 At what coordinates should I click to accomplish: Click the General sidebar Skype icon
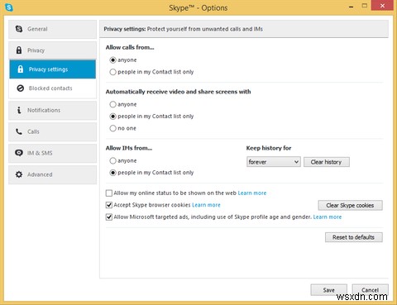[19, 29]
